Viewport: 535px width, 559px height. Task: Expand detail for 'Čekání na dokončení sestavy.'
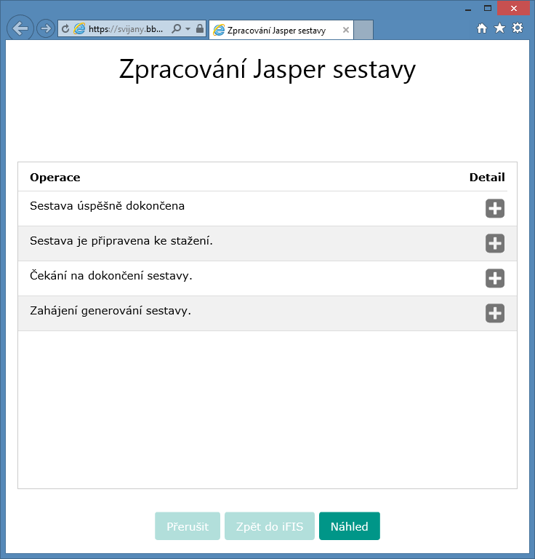click(x=495, y=278)
